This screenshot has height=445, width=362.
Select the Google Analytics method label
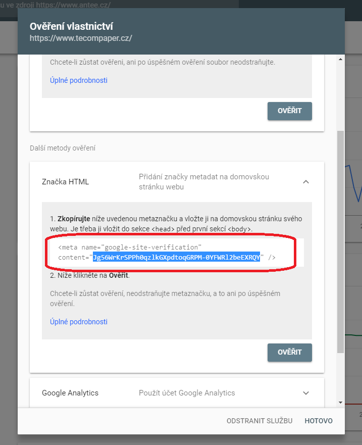70,393
